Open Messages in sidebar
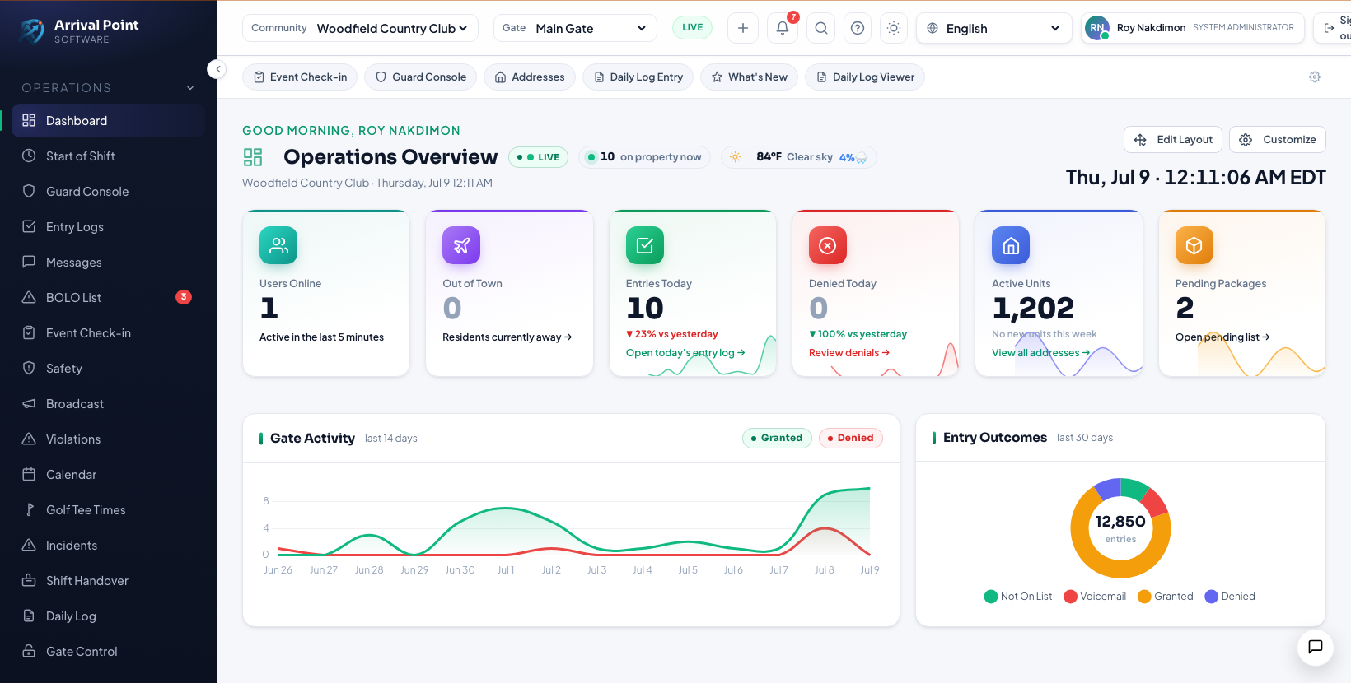This screenshot has height=683, width=1351. (108, 263)
